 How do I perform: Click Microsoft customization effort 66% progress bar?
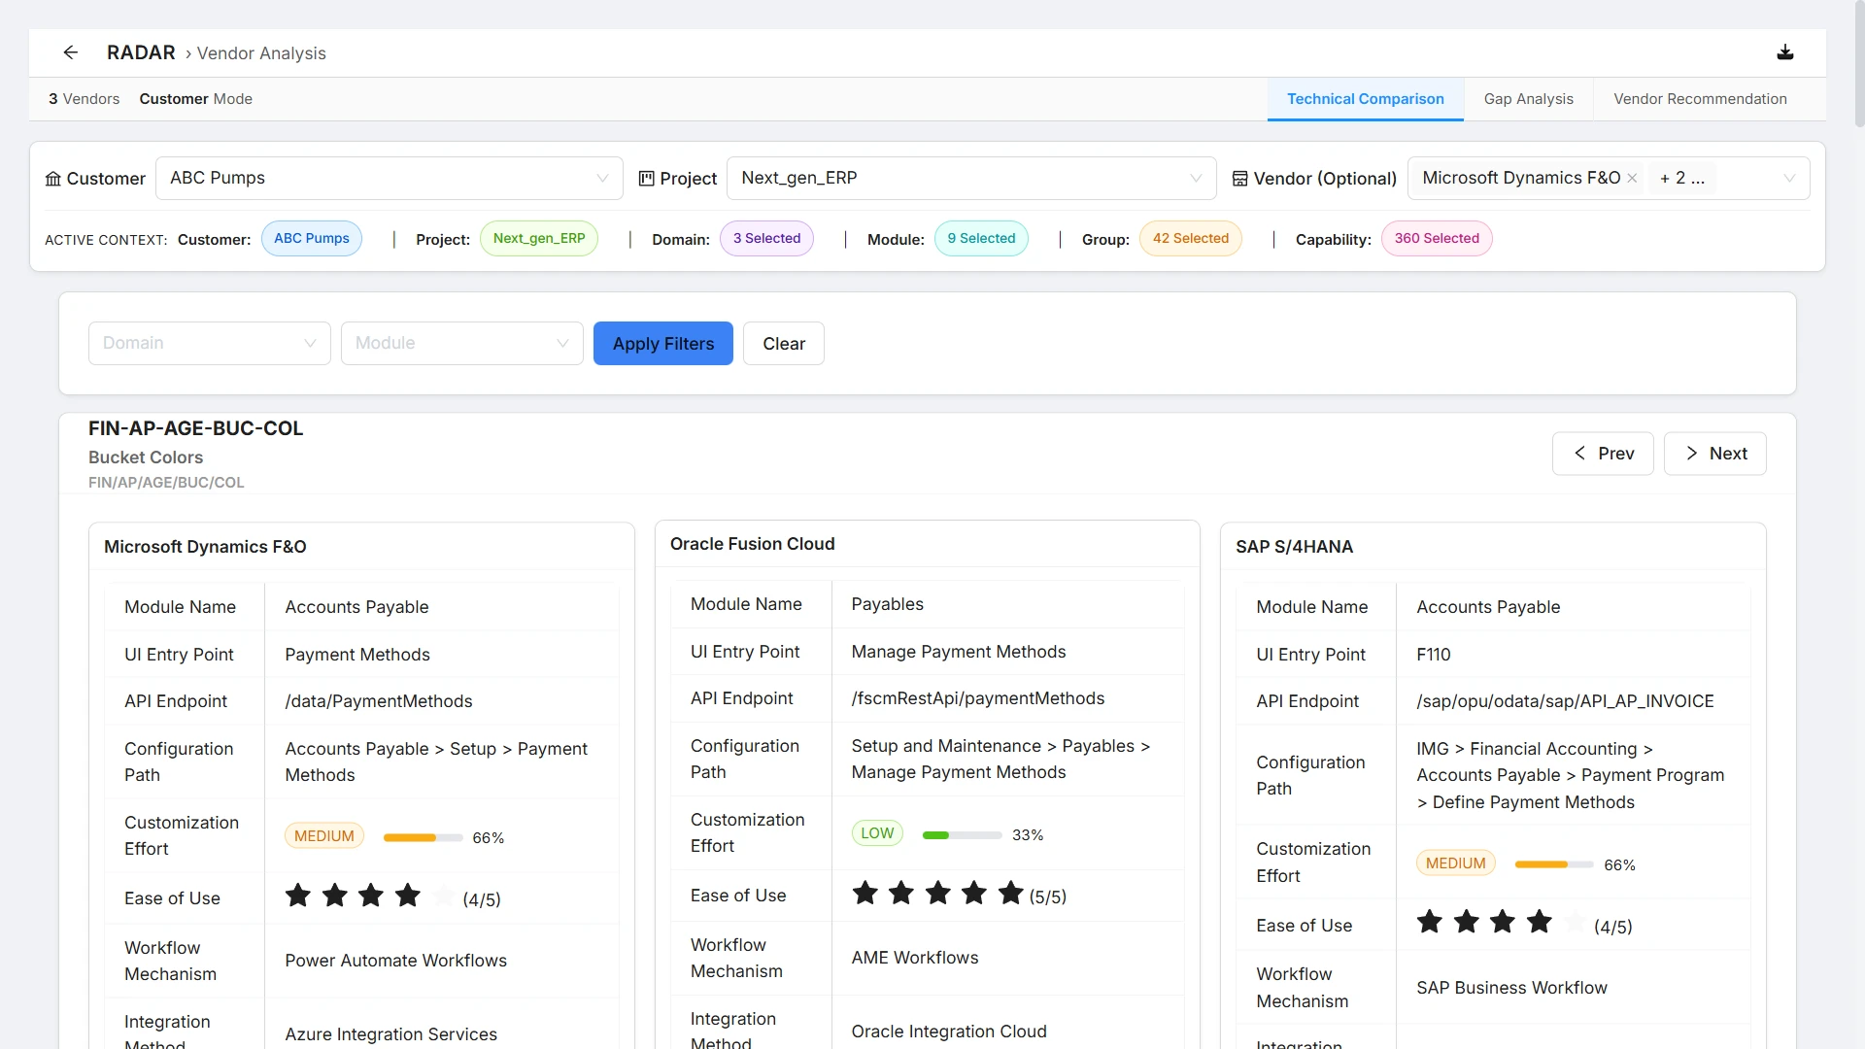click(x=423, y=837)
